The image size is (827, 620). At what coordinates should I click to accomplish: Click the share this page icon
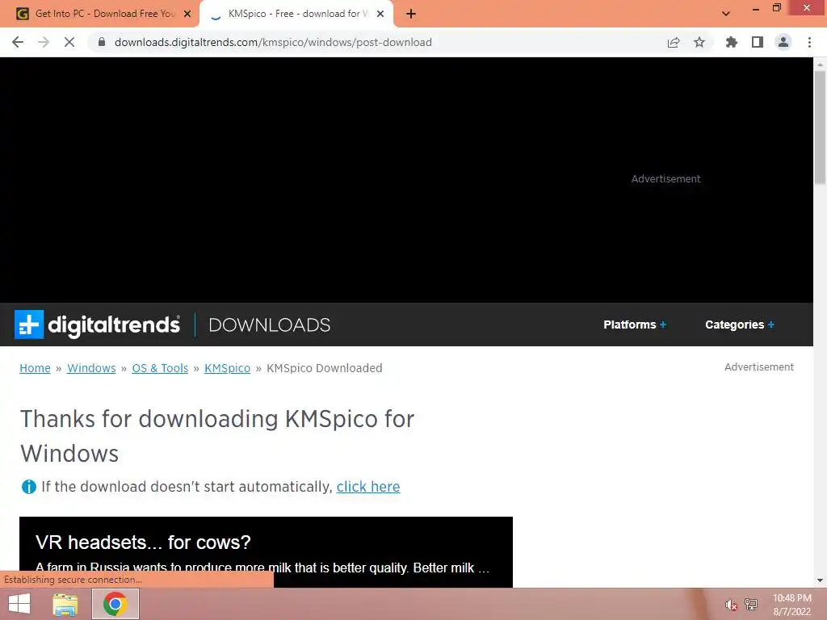point(674,42)
